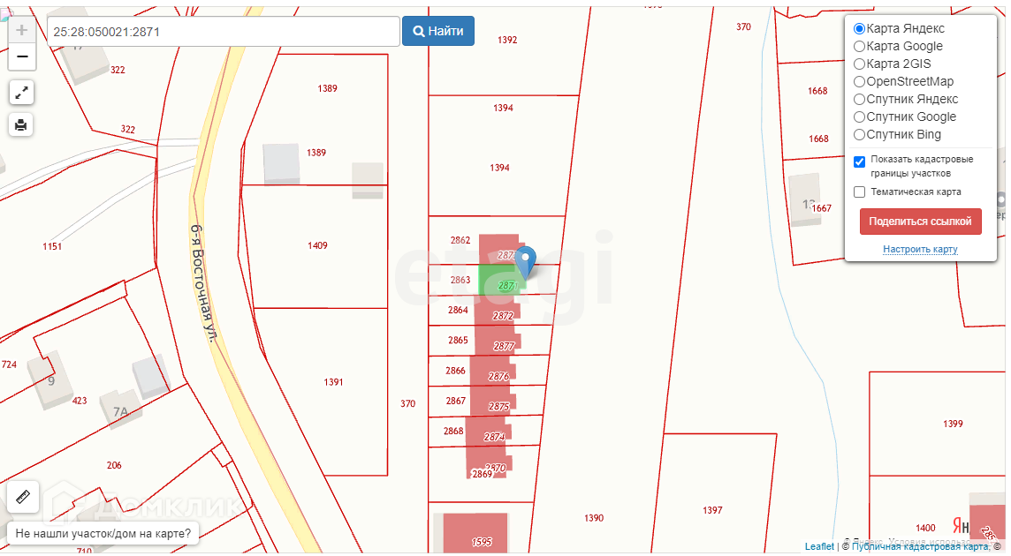Toggle fullscreen map view icon
The image size is (1011, 556).
(21, 93)
